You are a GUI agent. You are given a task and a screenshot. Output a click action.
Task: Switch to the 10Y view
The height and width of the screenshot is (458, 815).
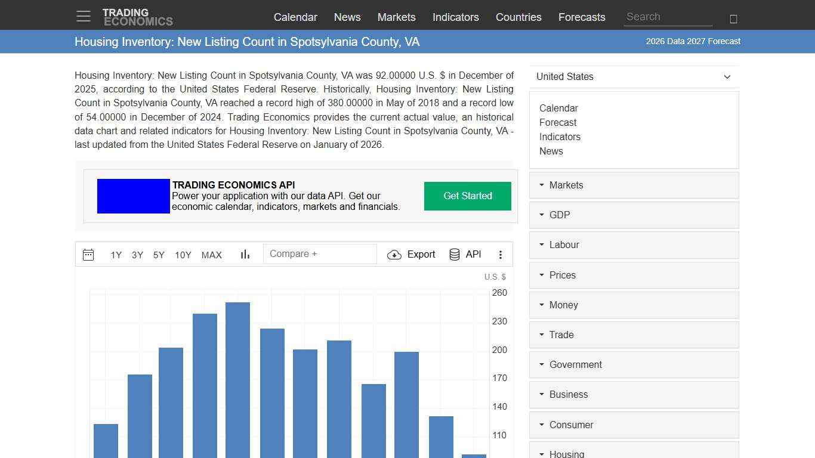pyautogui.click(x=183, y=255)
